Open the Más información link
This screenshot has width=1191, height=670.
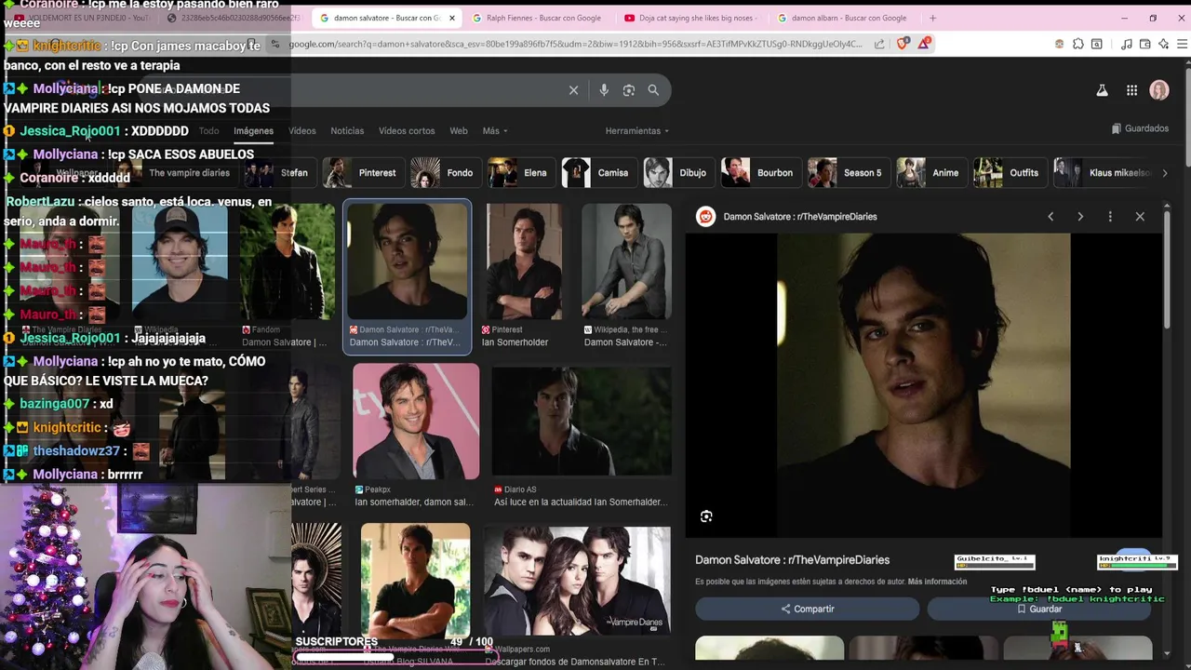[937, 582]
